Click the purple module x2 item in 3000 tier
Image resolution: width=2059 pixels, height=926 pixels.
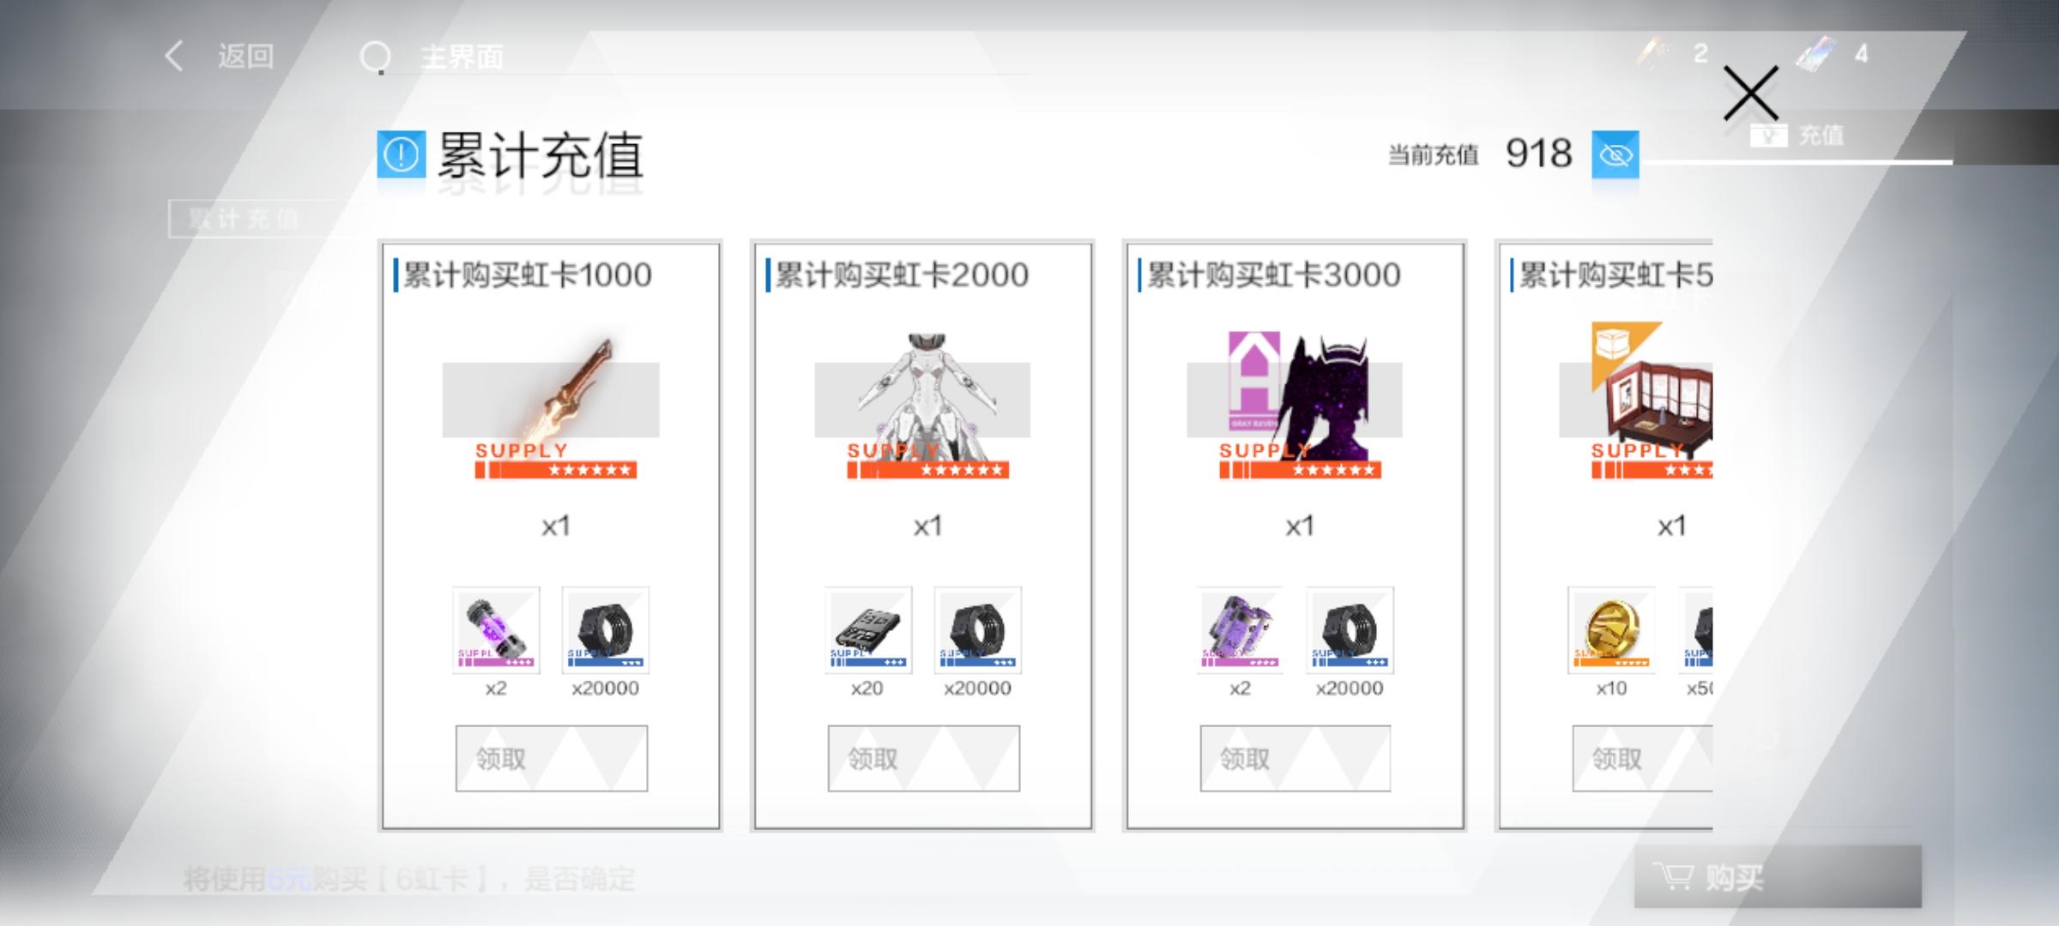coord(1241,630)
